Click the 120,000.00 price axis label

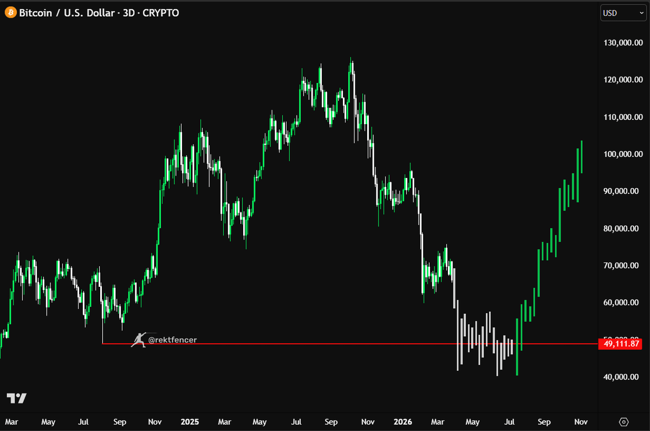pyautogui.click(x=623, y=80)
